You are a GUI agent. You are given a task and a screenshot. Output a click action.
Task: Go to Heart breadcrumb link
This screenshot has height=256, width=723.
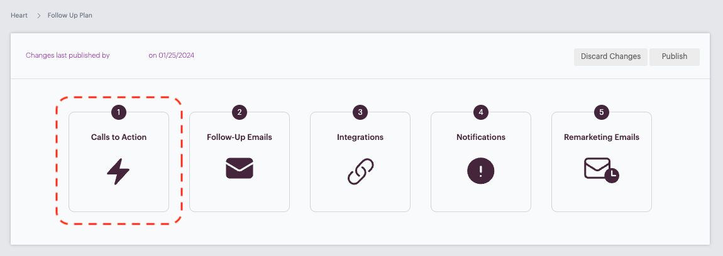click(19, 15)
